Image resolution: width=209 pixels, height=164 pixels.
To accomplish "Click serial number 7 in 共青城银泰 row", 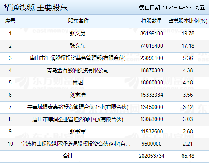I will (10, 107).
